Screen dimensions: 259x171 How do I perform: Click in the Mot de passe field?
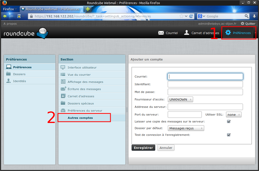(x=205, y=92)
